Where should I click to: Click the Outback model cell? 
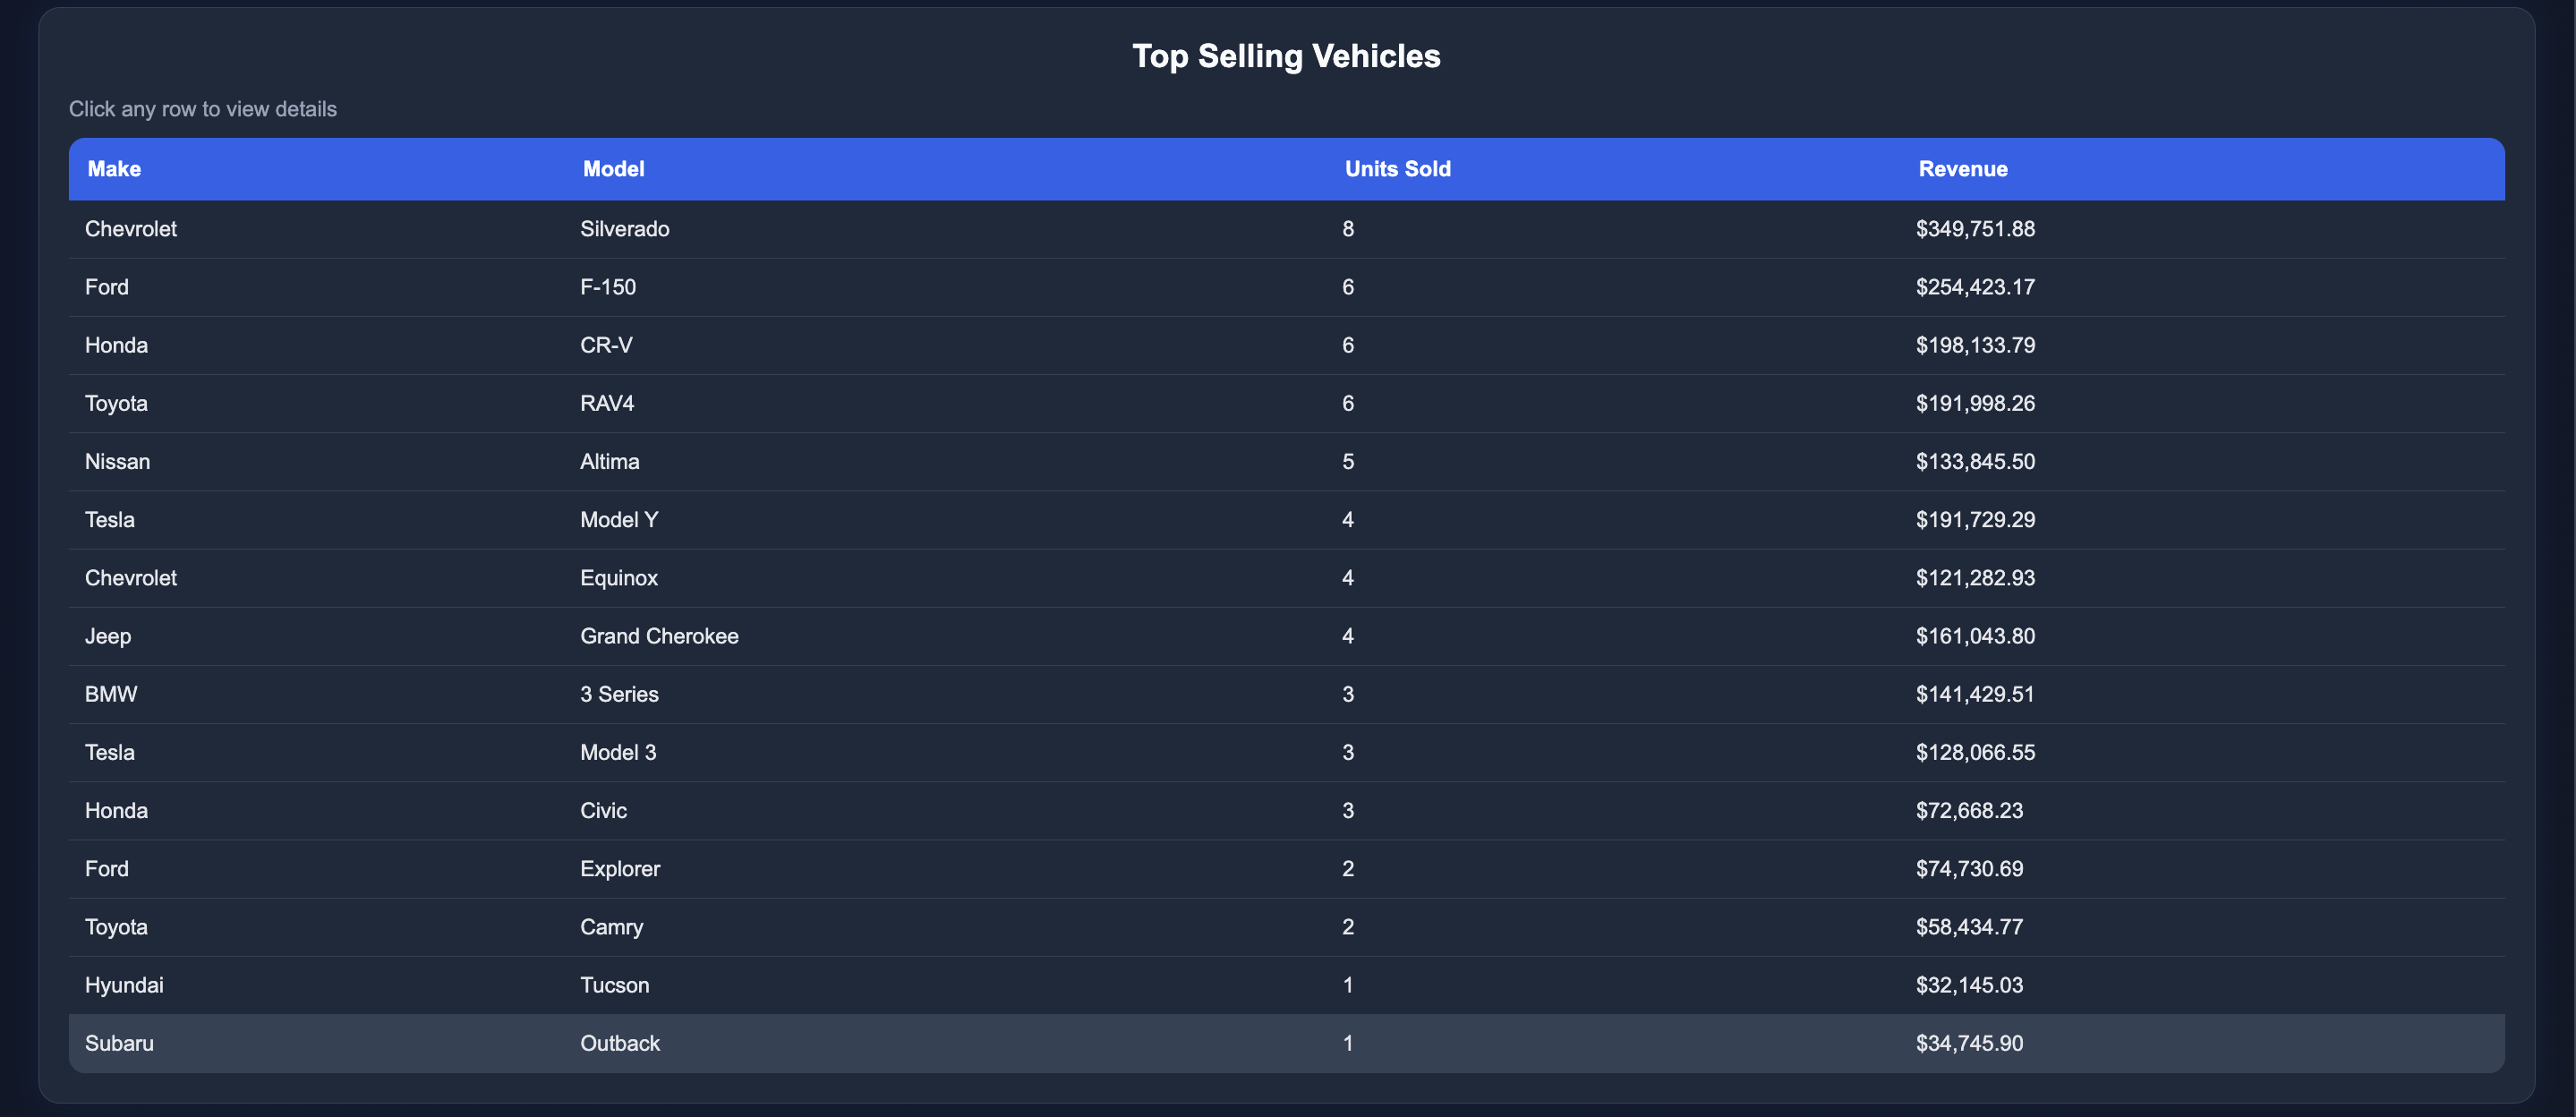(620, 1043)
